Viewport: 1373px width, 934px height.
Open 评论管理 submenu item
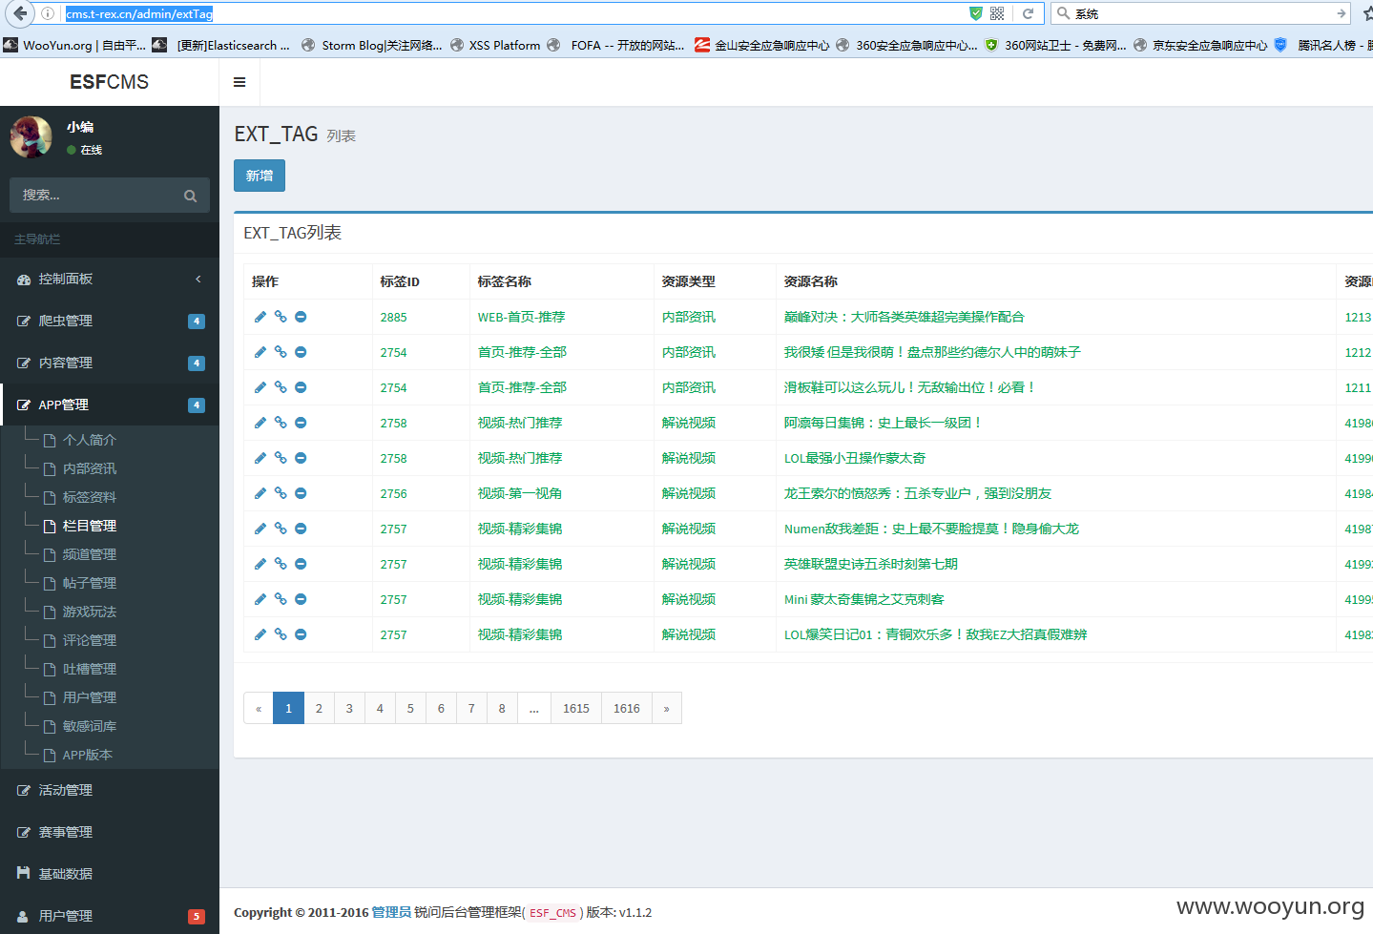89,640
